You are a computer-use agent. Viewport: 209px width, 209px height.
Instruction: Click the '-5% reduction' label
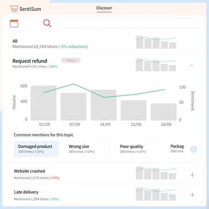[73, 46]
